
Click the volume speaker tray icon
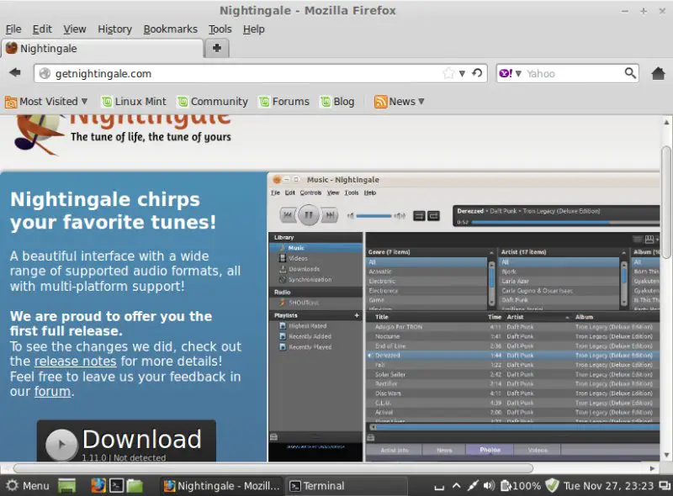coord(489,486)
